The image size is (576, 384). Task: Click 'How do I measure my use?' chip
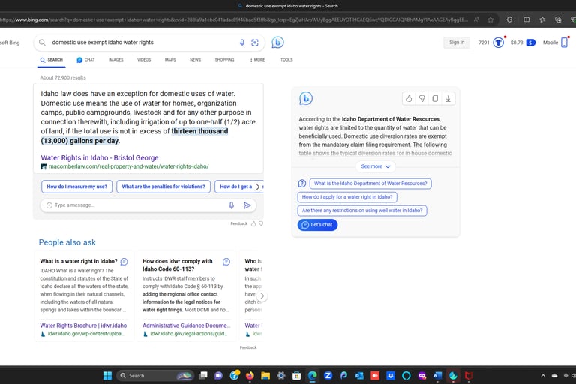coord(76,187)
